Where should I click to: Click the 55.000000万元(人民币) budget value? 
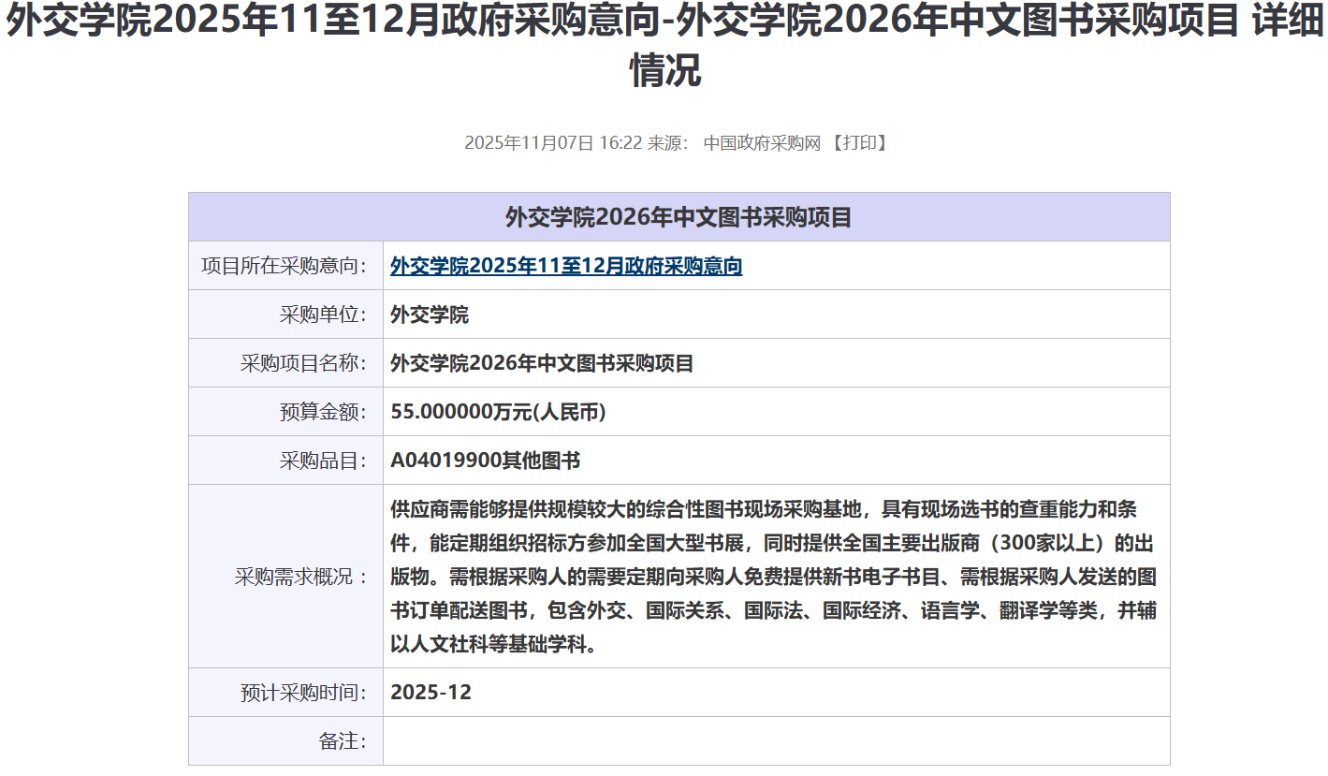pos(498,412)
